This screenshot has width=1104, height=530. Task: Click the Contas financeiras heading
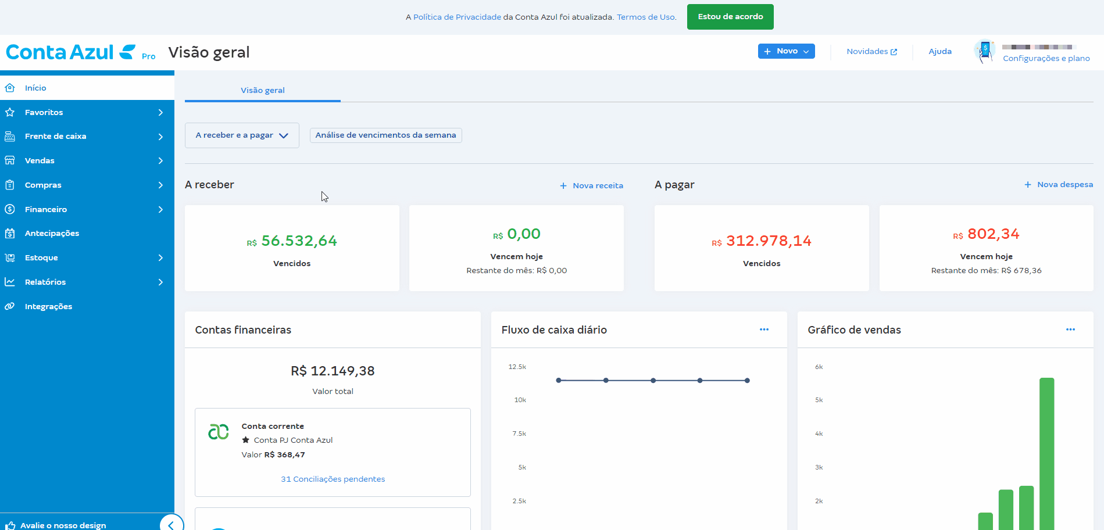click(243, 330)
